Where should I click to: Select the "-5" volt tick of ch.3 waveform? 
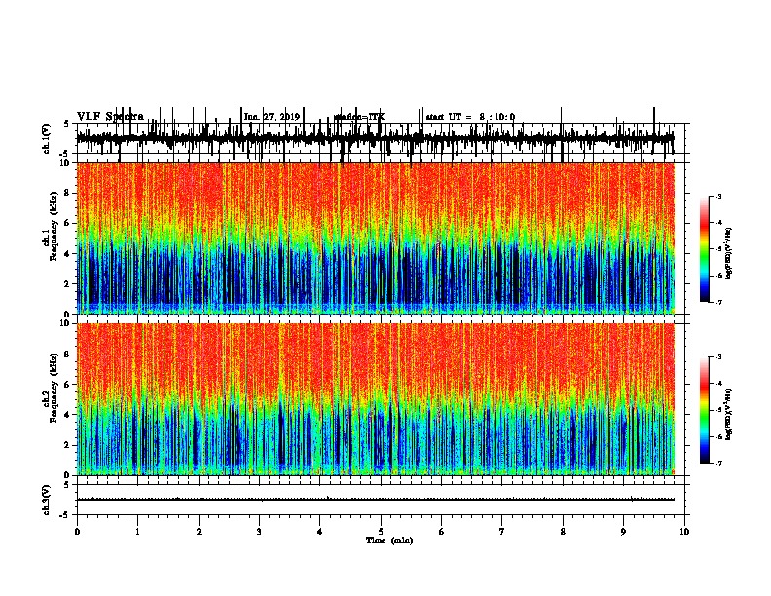click(65, 515)
